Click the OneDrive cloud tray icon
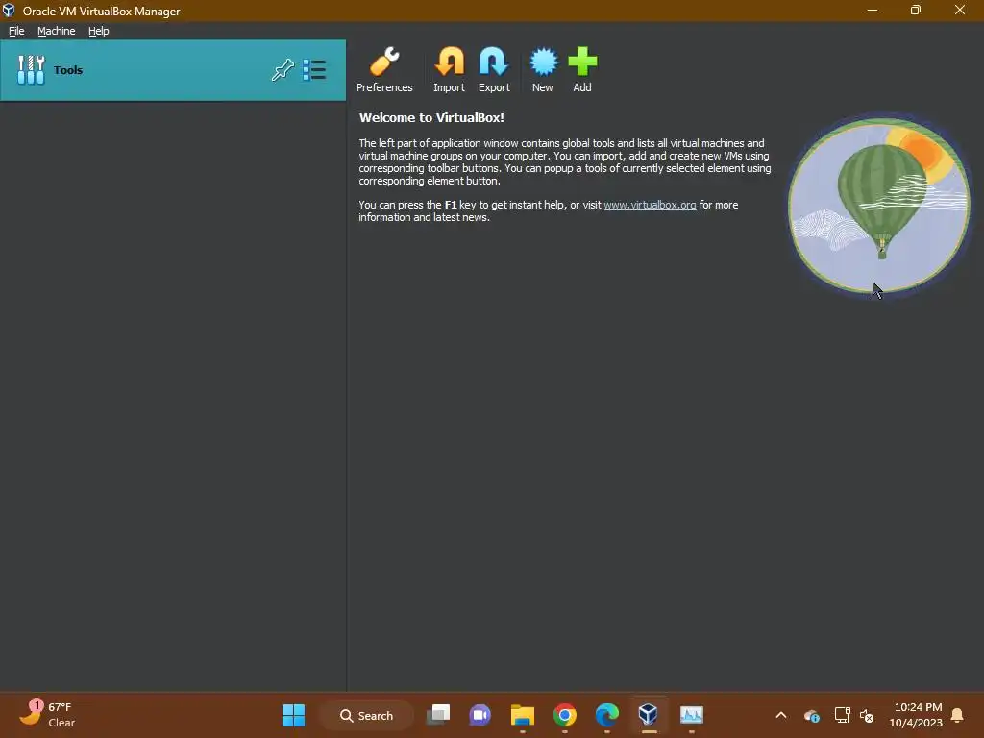Viewport: 984px width, 738px height. [811, 715]
